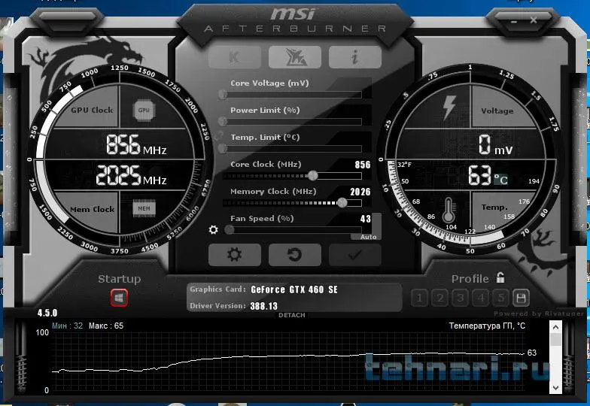Click the thermometer temperature icon
The image size is (590, 406).
pyautogui.click(x=449, y=211)
